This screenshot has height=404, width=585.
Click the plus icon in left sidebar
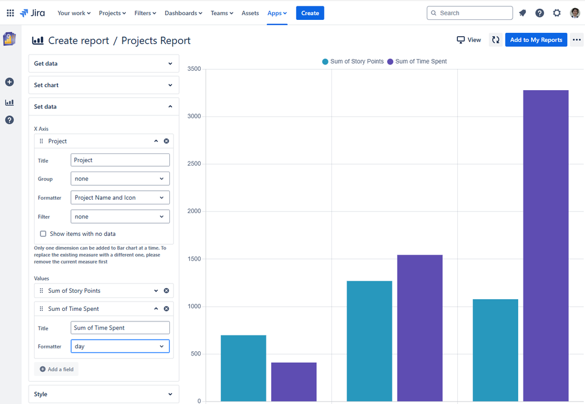click(9, 82)
